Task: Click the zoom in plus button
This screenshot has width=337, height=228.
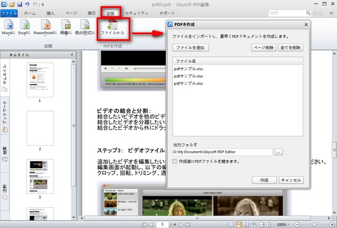Action: 333,225
